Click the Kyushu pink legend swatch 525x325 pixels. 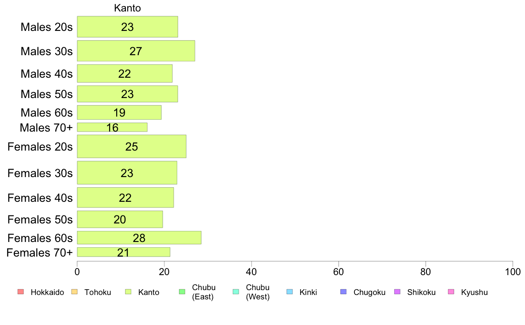point(451,292)
